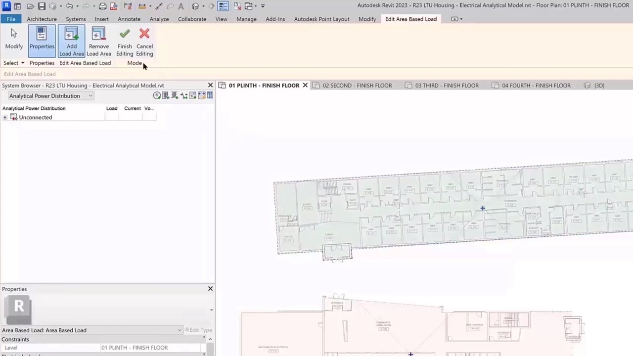Click the Print icon in quick access toolbar
633x356 pixels.
102,6
